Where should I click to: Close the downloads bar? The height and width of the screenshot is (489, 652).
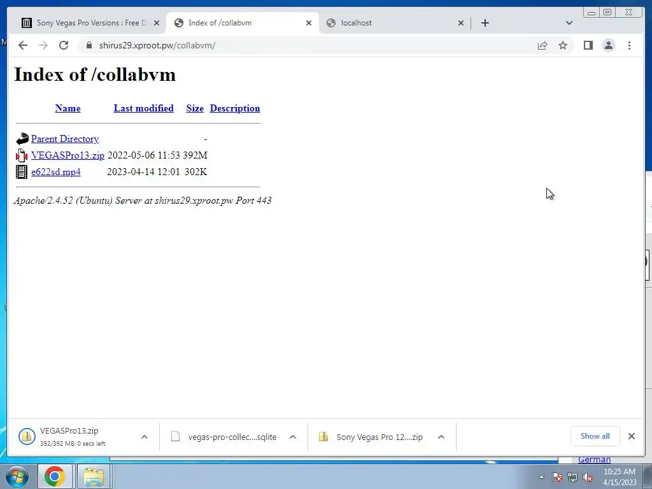(631, 436)
